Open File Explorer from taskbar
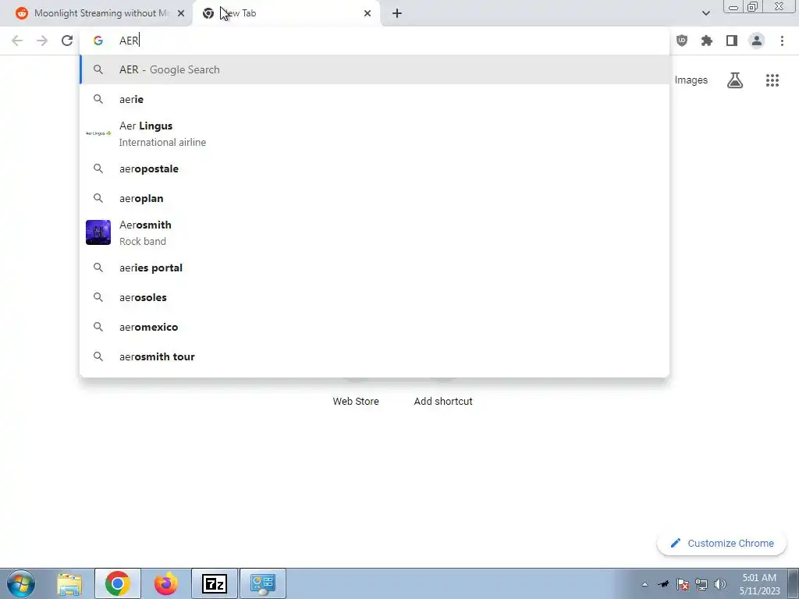 [69, 583]
